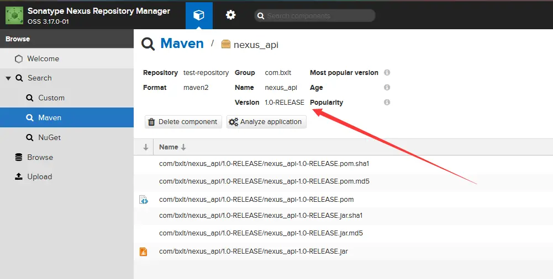Show info icon for Popularity
Image resolution: width=553 pixels, height=279 pixels.
coord(387,103)
